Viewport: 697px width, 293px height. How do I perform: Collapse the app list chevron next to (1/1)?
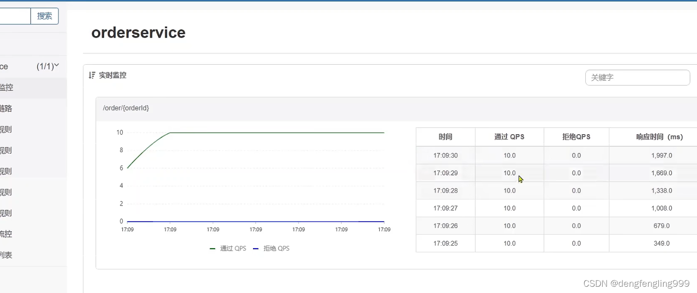57,65
